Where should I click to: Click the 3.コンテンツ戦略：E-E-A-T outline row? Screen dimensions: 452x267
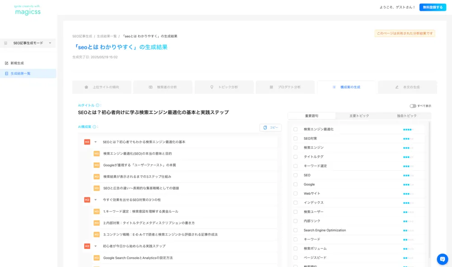[184, 235]
